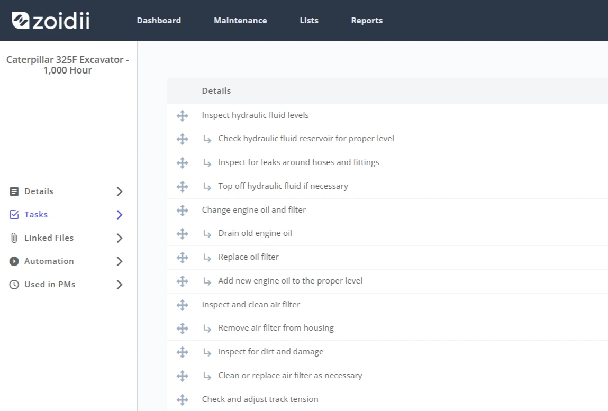Viewport: 608px width, 411px height.
Task: Click move handle for Add new engine oil
Action: coord(182,281)
